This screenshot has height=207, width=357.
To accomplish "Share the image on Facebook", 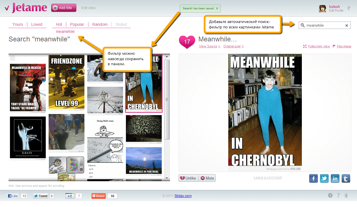I will (x=314, y=178).
